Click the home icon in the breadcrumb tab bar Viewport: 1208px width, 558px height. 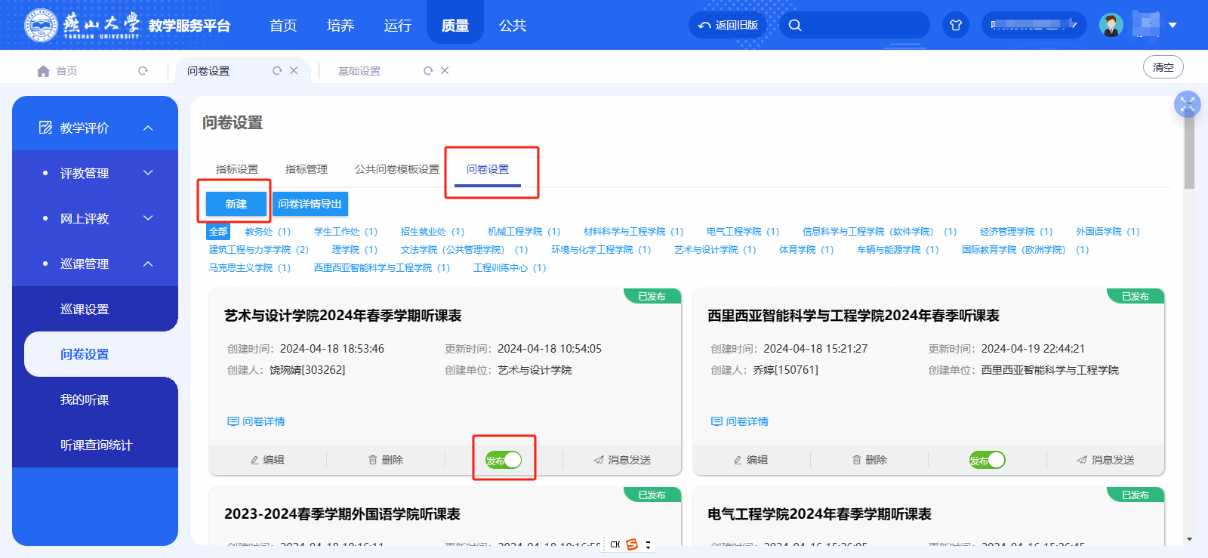43,71
